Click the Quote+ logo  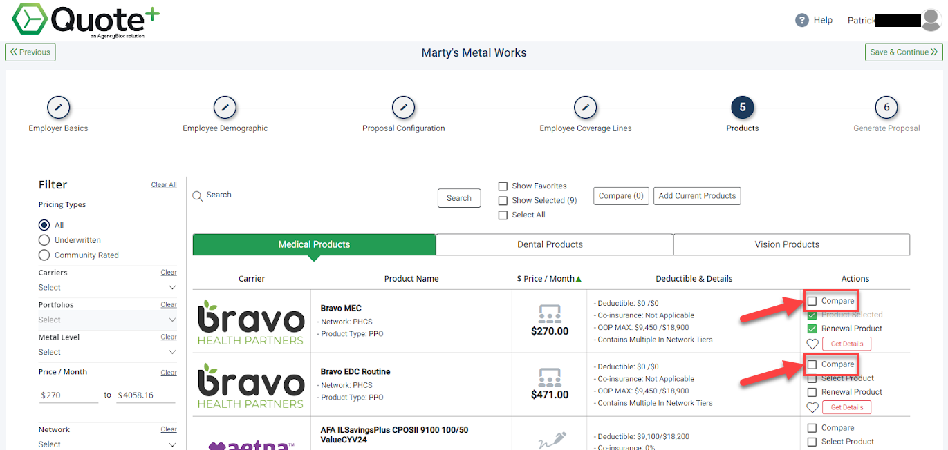point(85,21)
